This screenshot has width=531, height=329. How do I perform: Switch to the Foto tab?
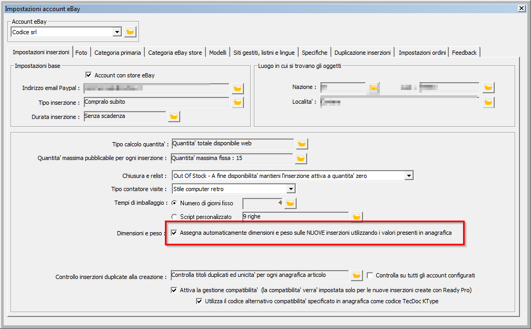81,53
